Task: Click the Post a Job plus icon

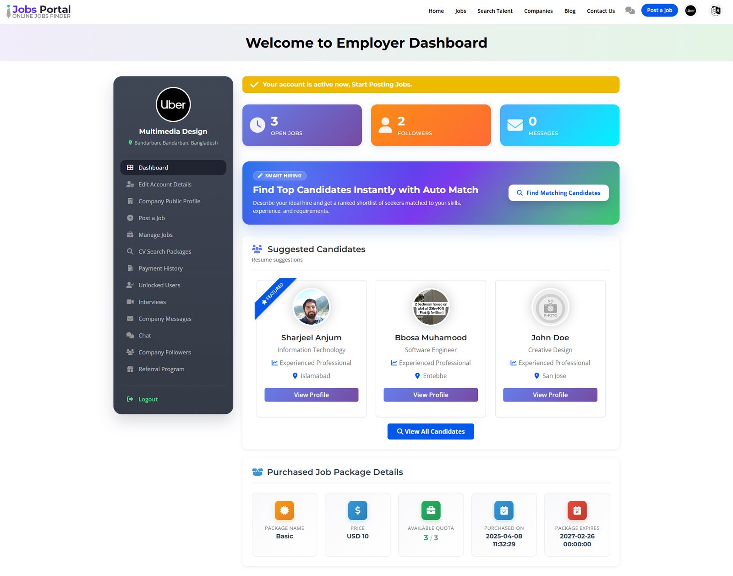Action: [130, 218]
